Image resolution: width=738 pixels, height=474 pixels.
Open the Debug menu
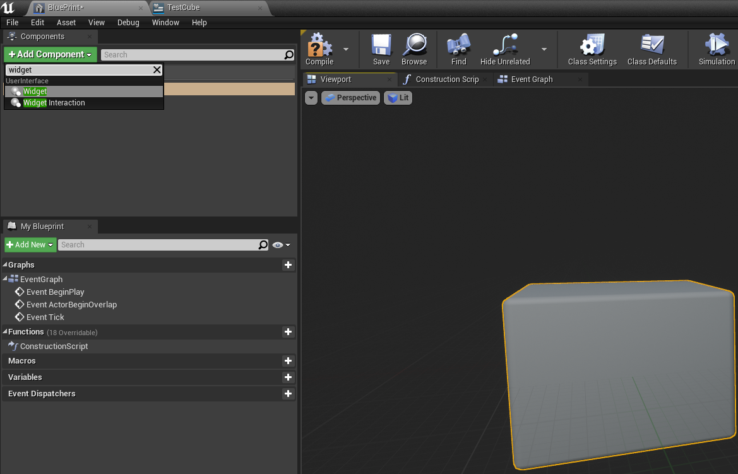coord(129,23)
